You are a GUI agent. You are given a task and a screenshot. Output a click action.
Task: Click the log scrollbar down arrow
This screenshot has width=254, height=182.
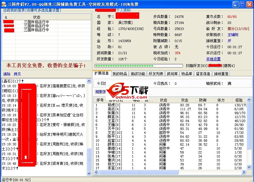pyautogui.click(x=89, y=173)
